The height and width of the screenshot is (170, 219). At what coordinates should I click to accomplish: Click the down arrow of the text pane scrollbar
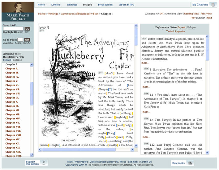(x=136, y=146)
